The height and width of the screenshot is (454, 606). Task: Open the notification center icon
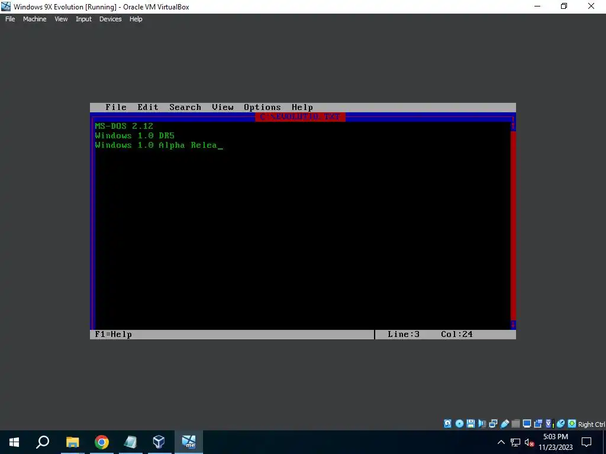pyautogui.click(x=586, y=442)
